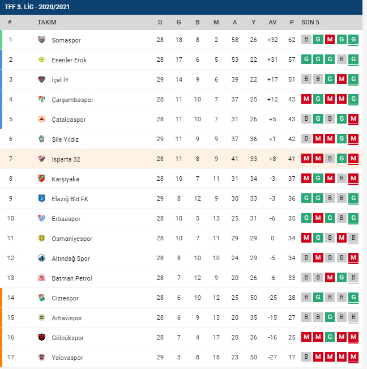Click Osmaniyespor's most recent grey B badge
The image size is (367, 369).
[x=353, y=238]
